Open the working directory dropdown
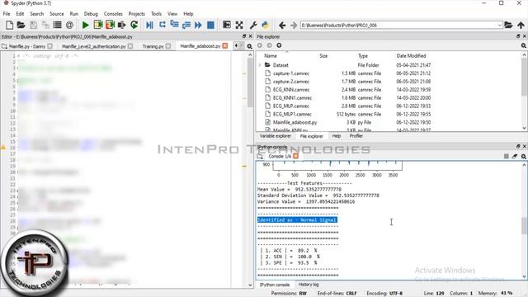528x297 pixels. pyautogui.click(x=499, y=26)
